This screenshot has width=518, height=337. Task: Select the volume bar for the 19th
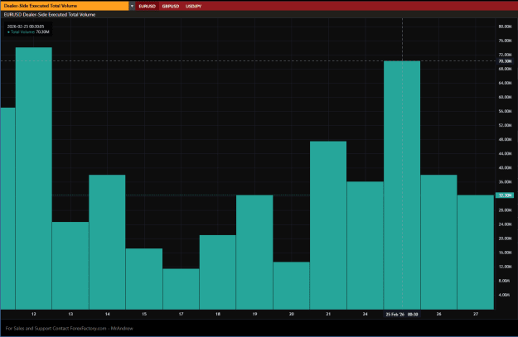[254, 253]
